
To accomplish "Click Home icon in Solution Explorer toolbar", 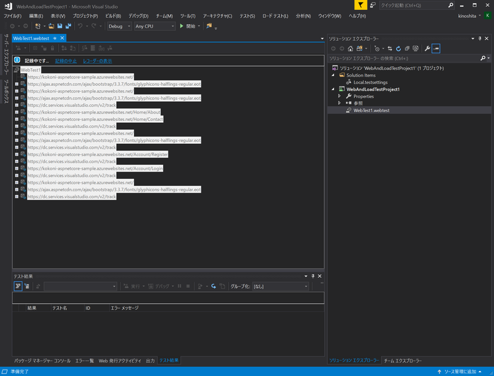I will click(x=350, y=49).
